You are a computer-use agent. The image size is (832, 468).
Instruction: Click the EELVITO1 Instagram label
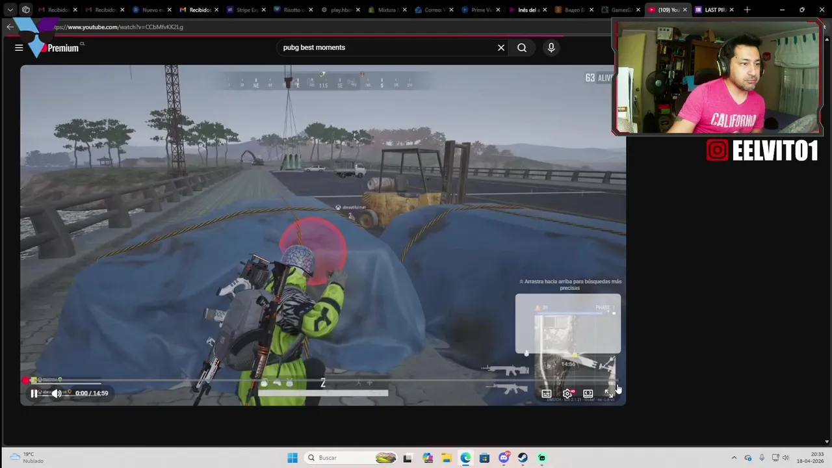(x=762, y=151)
